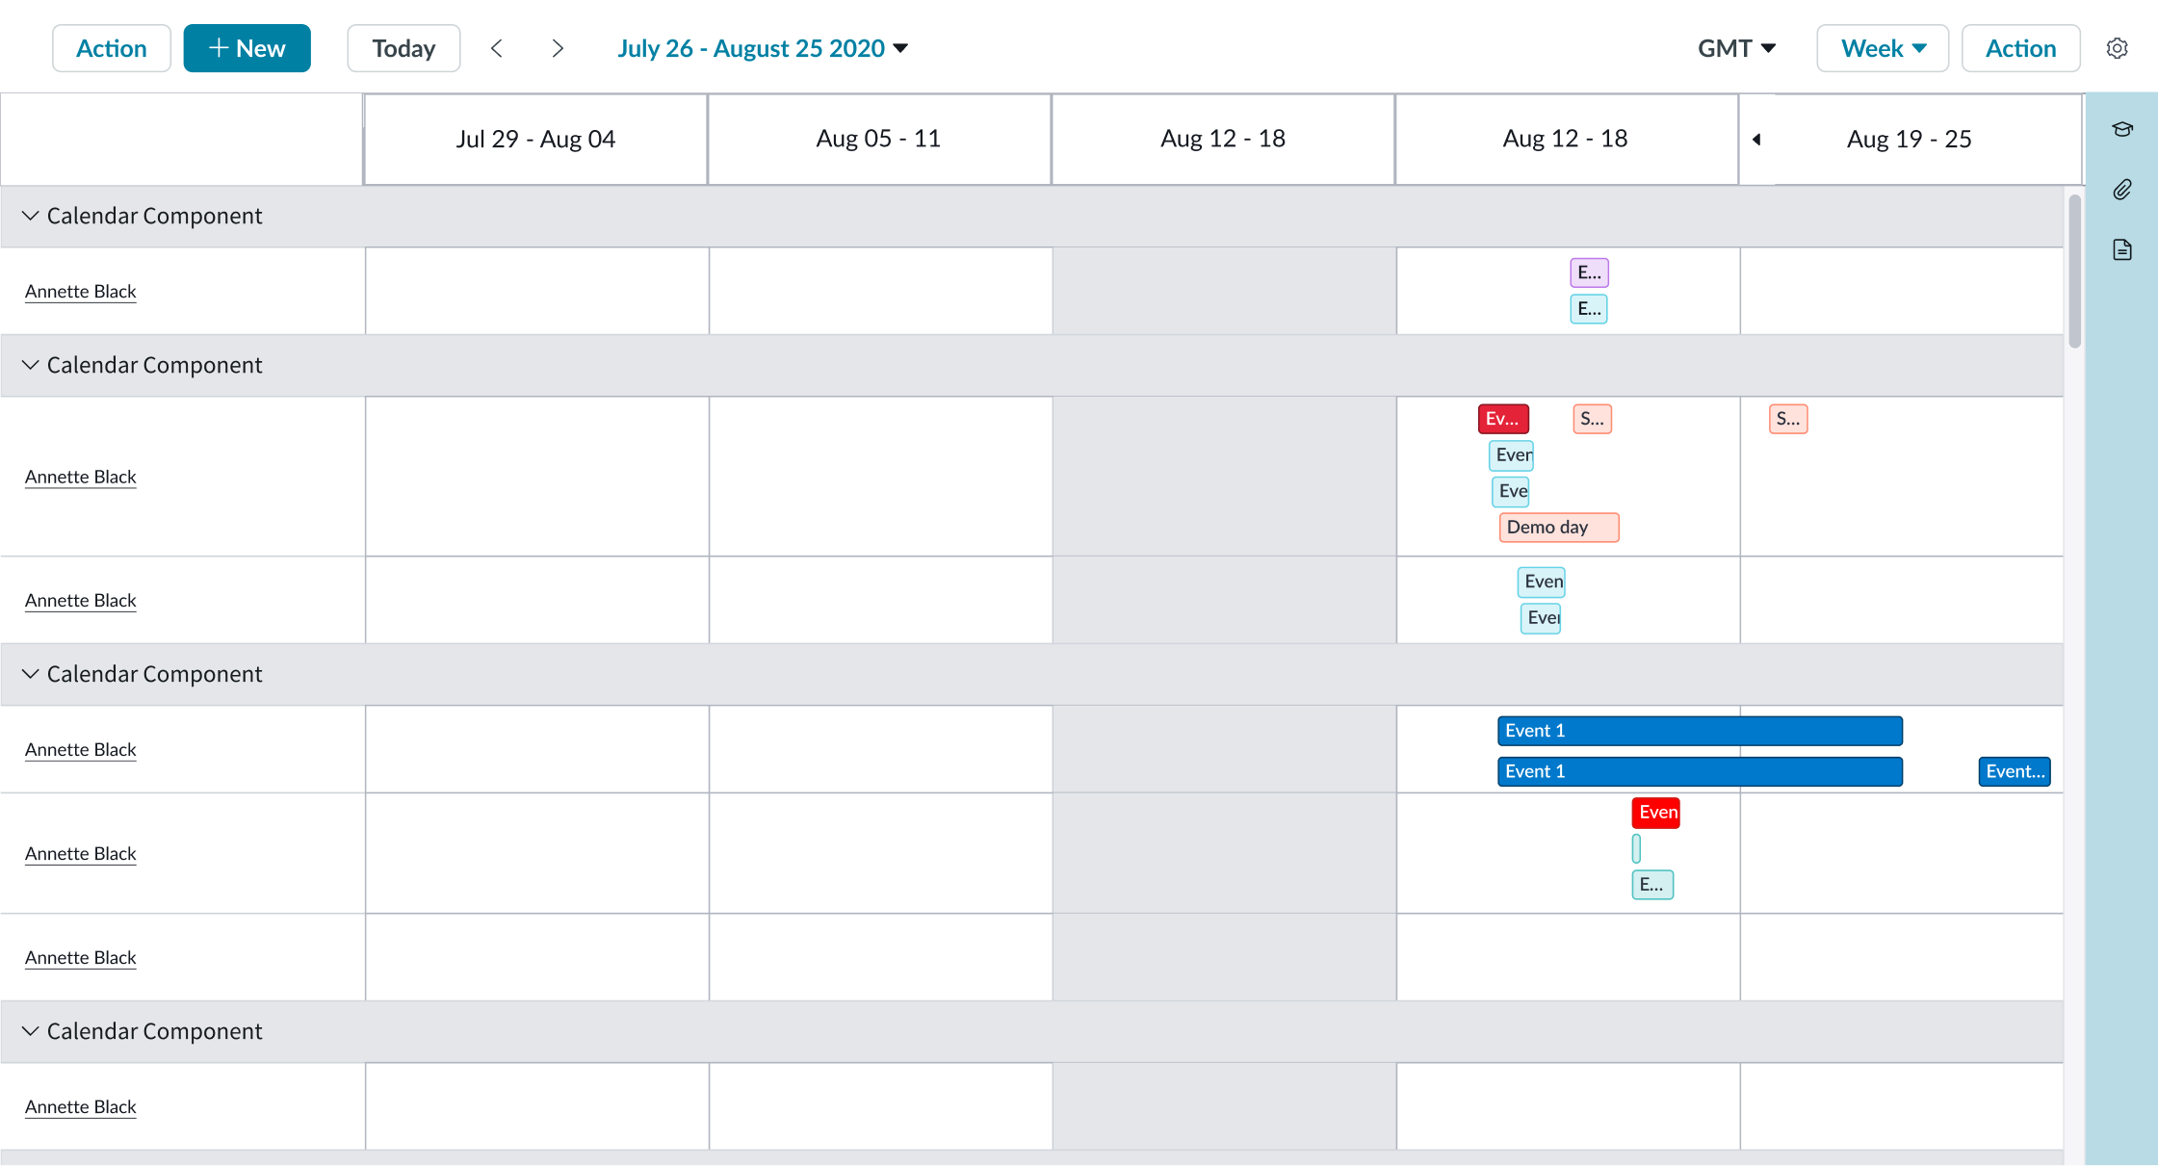2158x1166 pixels.
Task: Open Annette Black's top row profile link
Action: (x=81, y=291)
